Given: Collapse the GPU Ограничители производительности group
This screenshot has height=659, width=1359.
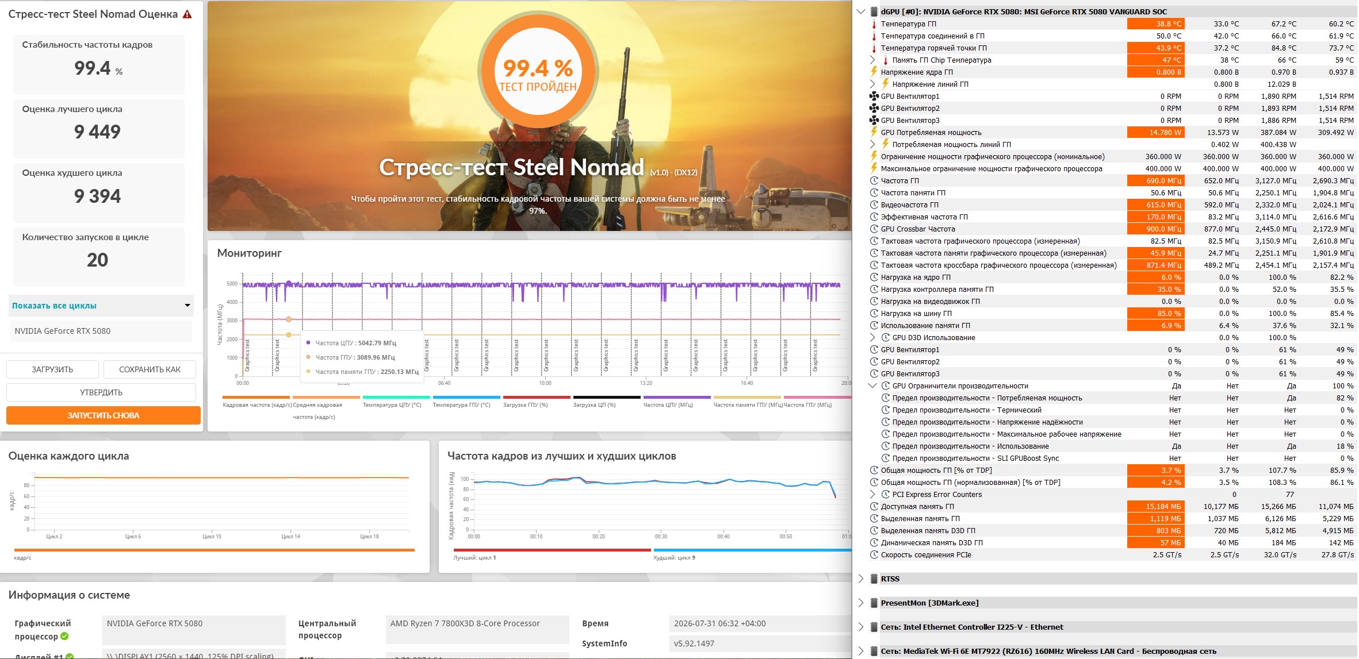Looking at the screenshot, I should click(872, 386).
